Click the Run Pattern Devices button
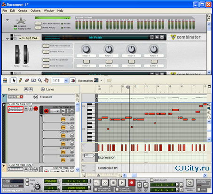This screenshot has width=213, height=194. (x=46, y=46)
